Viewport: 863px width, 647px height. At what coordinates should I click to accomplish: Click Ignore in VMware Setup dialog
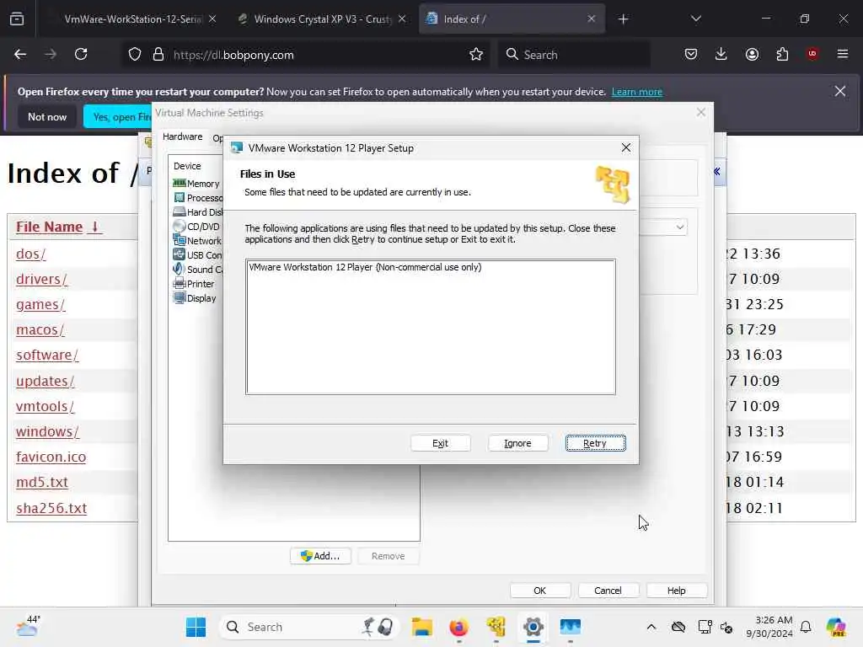(x=518, y=443)
